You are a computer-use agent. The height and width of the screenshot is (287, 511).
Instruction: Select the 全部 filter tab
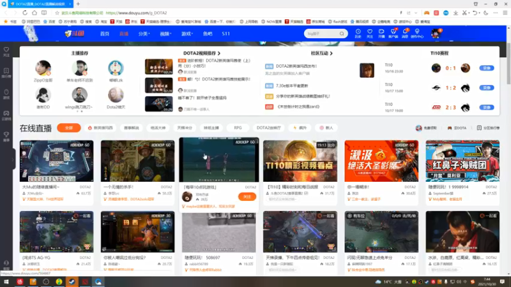coord(69,128)
